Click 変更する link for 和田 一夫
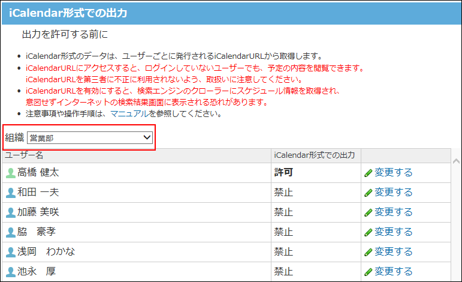The image size is (462, 282). (393, 193)
